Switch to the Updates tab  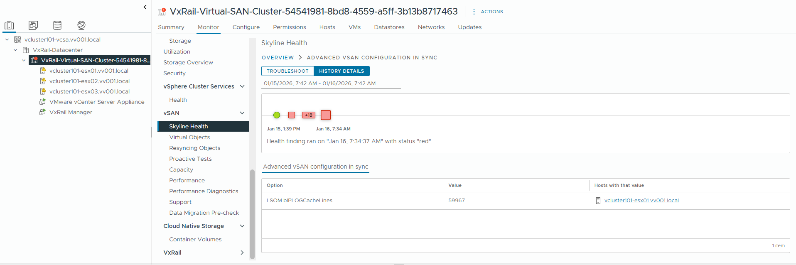(470, 27)
